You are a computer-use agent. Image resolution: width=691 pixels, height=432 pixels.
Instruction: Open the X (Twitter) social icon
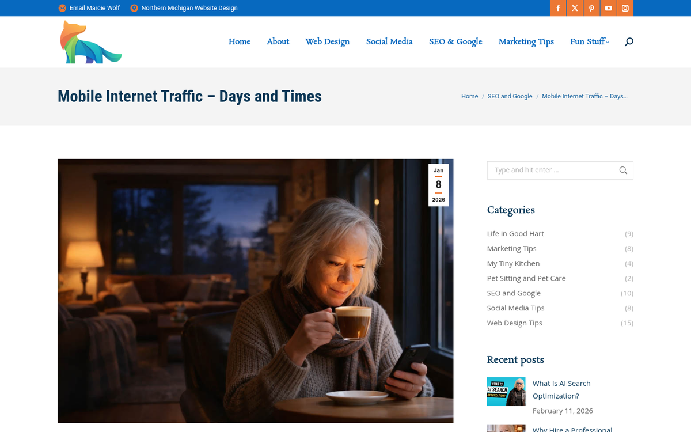pos(575,8)
